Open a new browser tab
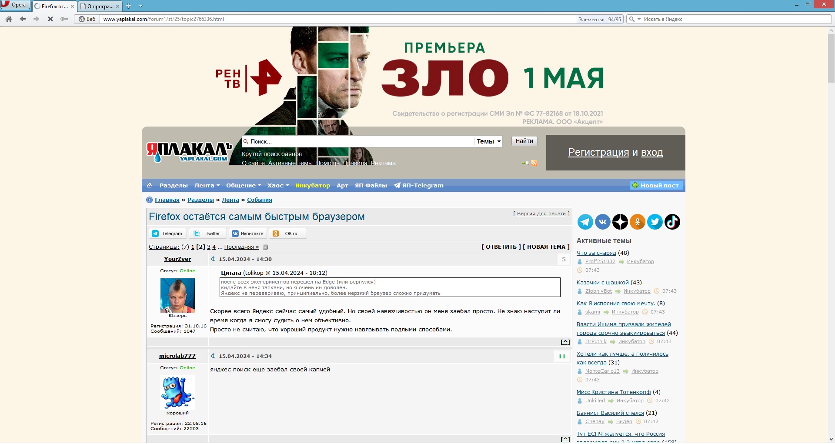835x444 pixels. point(128,6)
